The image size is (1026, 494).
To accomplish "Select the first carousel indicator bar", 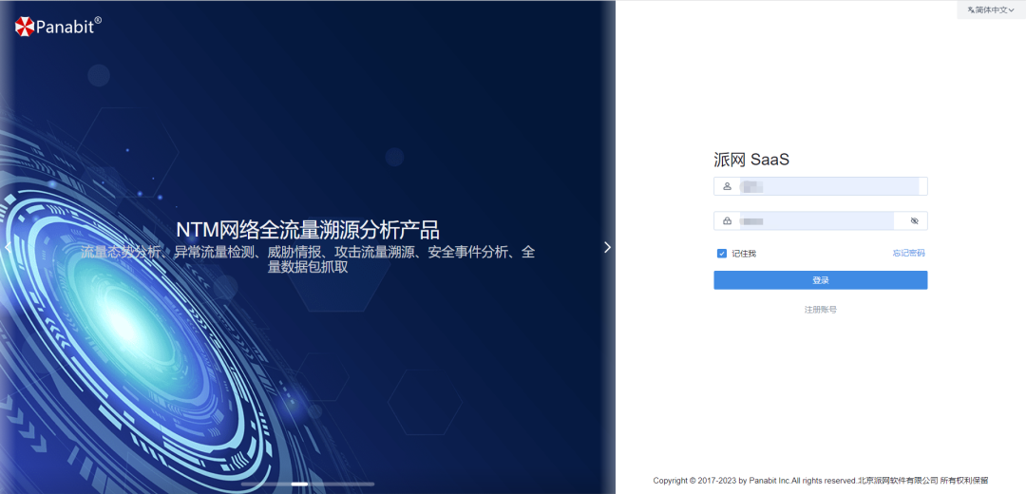I will point(250,484).
